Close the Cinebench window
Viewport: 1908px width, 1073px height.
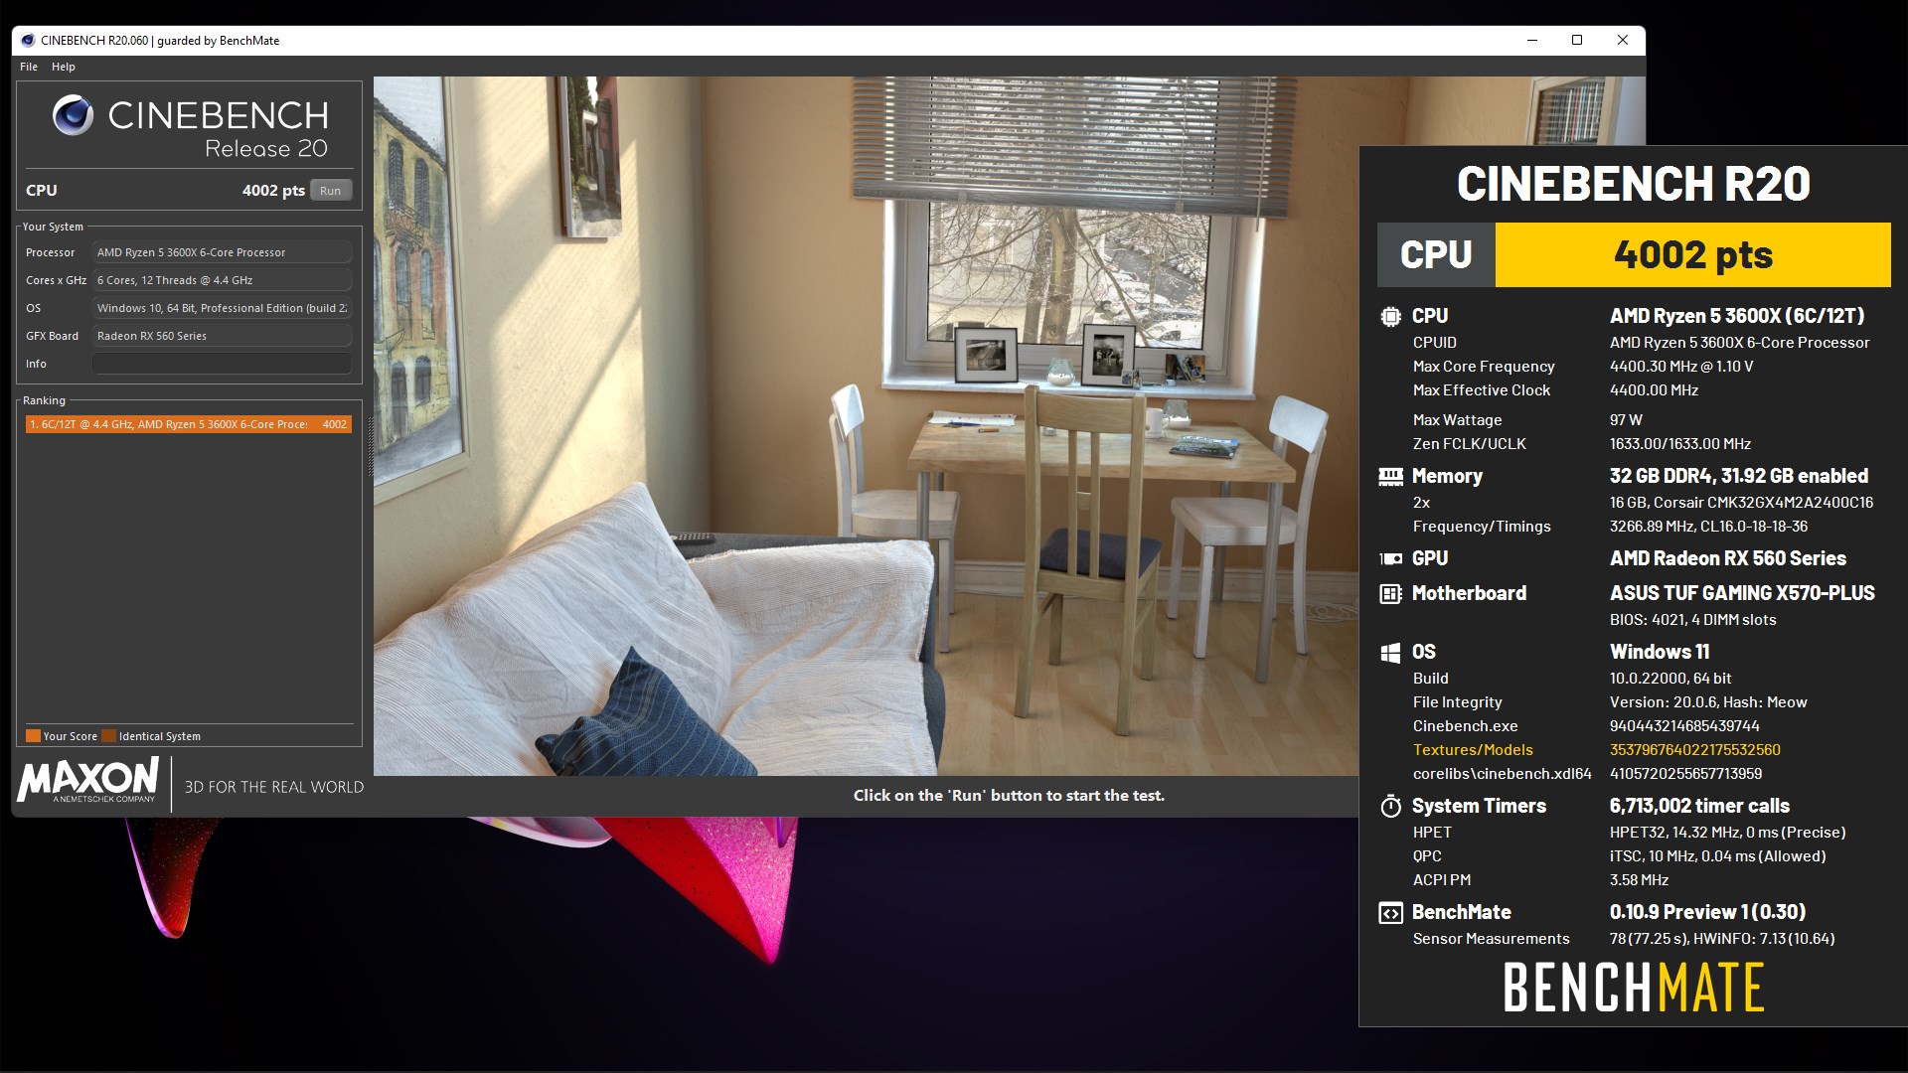1623,41
